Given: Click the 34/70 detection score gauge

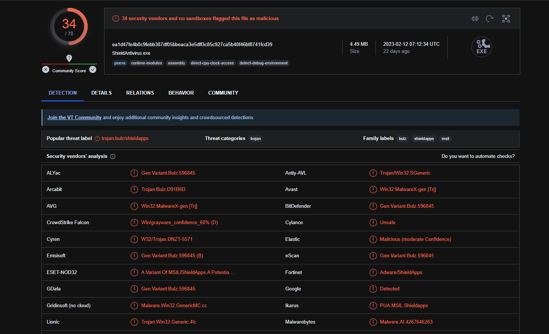Looking at the screenshot, I should [x=69, y=27].
